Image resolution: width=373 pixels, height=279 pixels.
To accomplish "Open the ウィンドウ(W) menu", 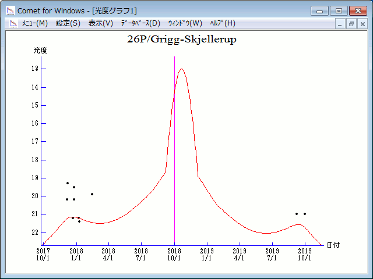I will 185,23.
